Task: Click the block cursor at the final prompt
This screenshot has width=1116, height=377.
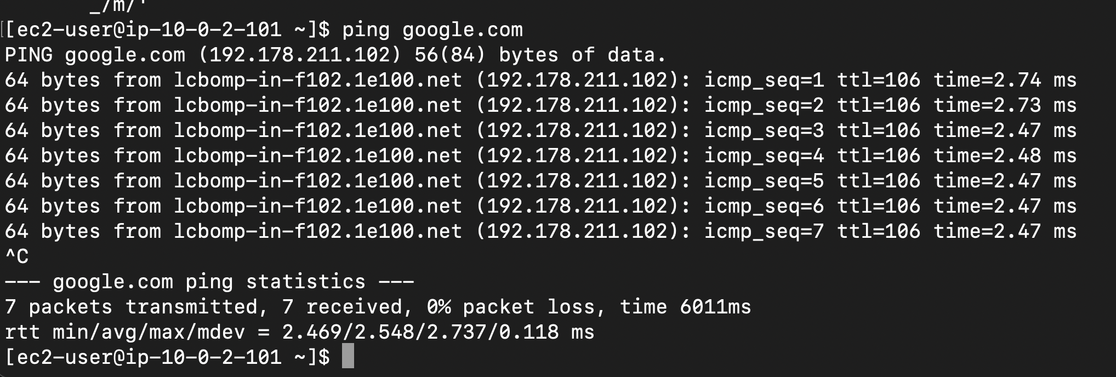Action: (348, 356)
